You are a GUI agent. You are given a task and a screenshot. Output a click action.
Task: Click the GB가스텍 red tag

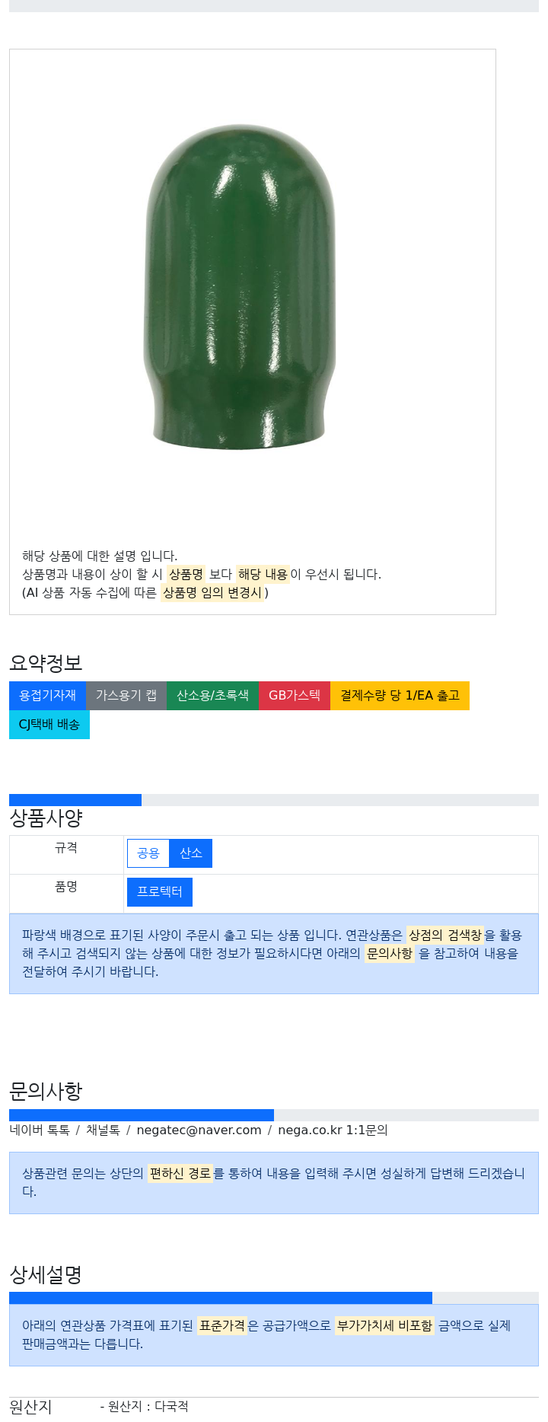(x=295, y=696)
